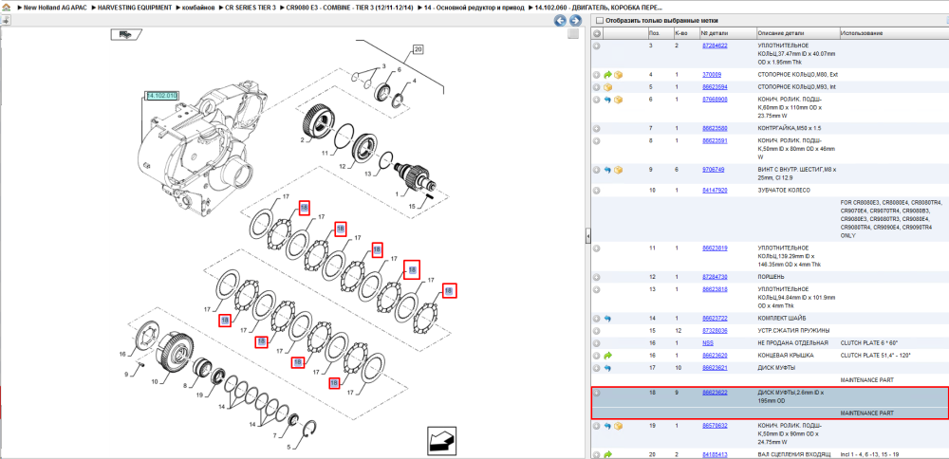Collapse the parts list with splitter handle
This screenshot has width=949, height=459.
pos(587,237)
